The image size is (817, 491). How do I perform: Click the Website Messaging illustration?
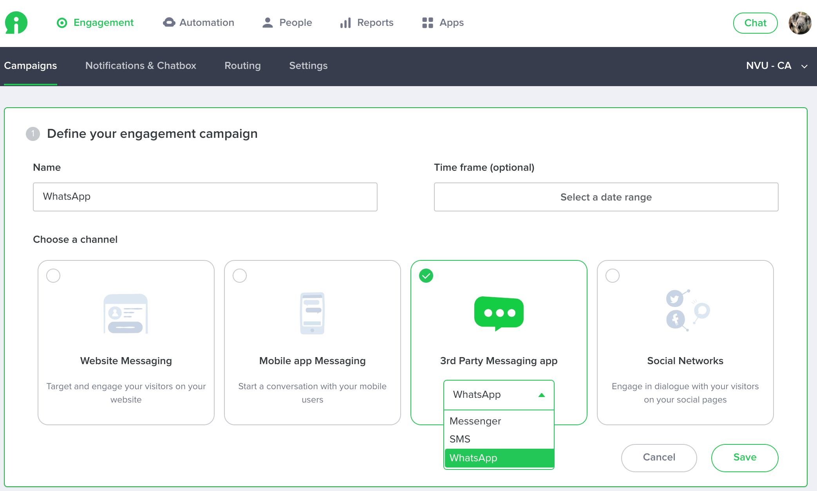(126, 314)
